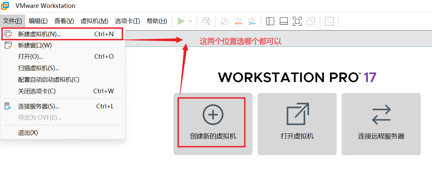Click the new virtual machine menu icon

[8, 34]
